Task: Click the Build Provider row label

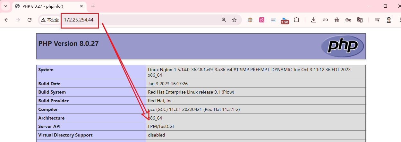Action: [x=54, y=101]
